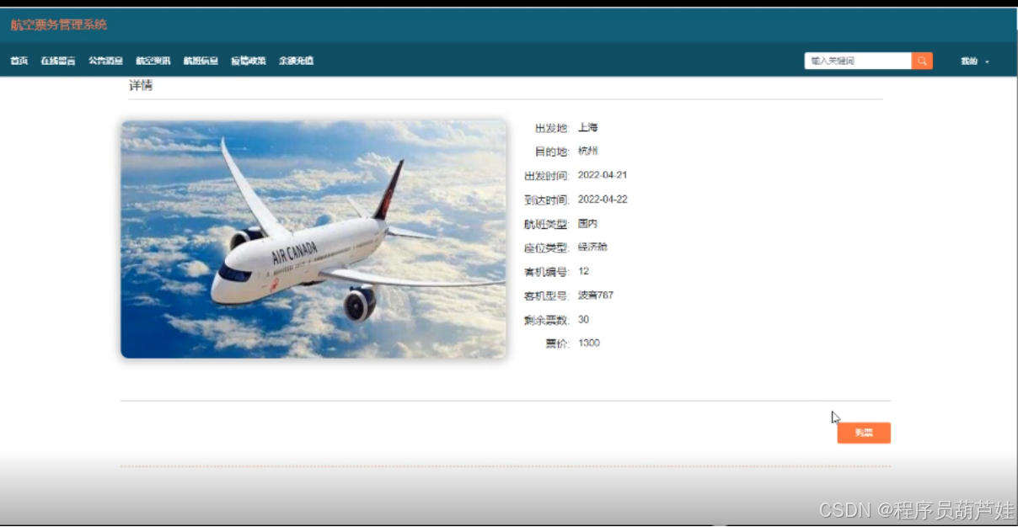Click the Air Canada airplane photo
This screenshot has width=1018, height=527.
(313, 238)
